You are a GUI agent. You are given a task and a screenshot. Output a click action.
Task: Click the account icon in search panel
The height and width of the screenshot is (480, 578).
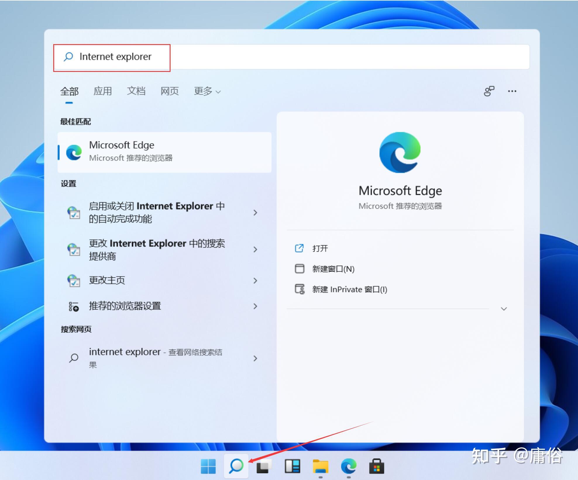pyautogui.click(x=489, y=91)
